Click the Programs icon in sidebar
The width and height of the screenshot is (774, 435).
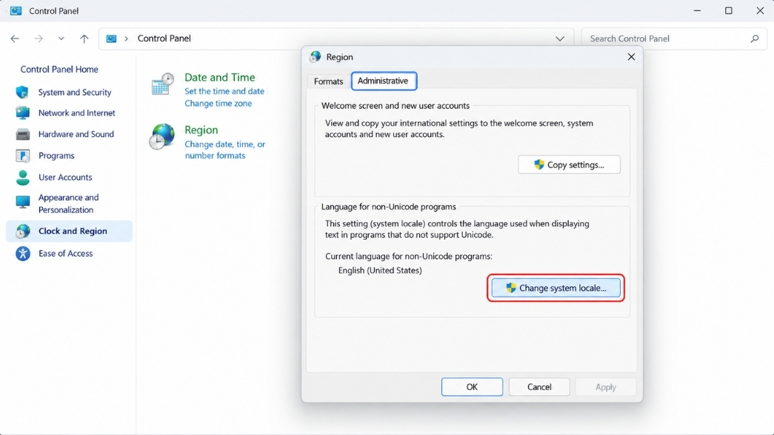(22, 155)
